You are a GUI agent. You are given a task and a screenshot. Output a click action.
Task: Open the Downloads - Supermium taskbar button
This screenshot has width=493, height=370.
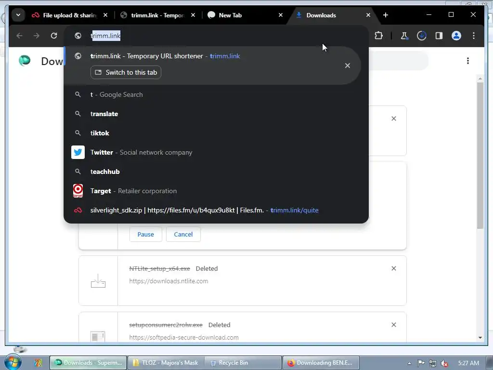click(x=89, y=363)
